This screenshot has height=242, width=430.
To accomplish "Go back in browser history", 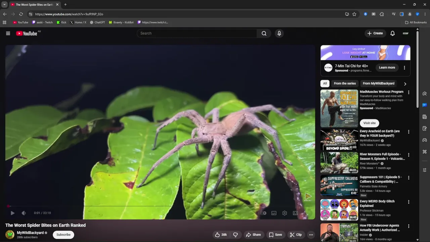I will 5,14.
